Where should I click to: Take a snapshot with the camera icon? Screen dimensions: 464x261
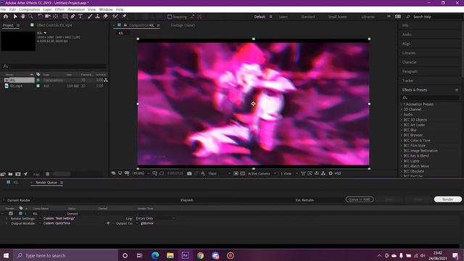click(189, 173)
